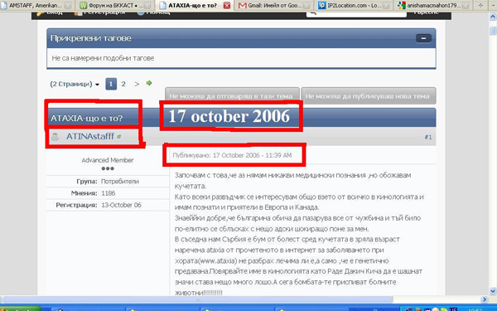Click the registration date 13-October 06
The image size is (497, 311).
(121, 205)
